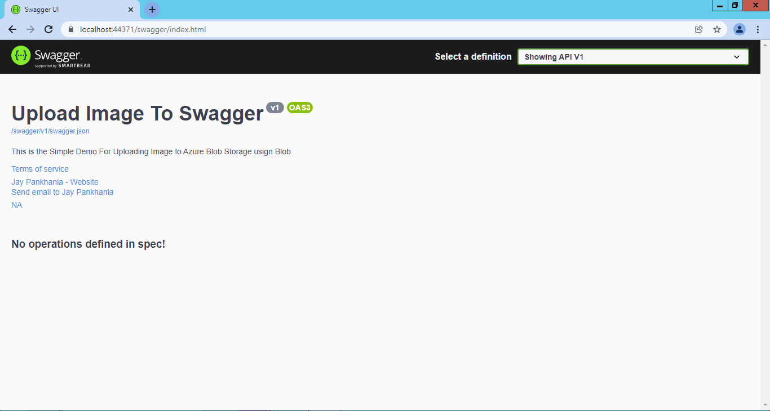
Task: View site information via padlock icon
Action: point(71,29)
